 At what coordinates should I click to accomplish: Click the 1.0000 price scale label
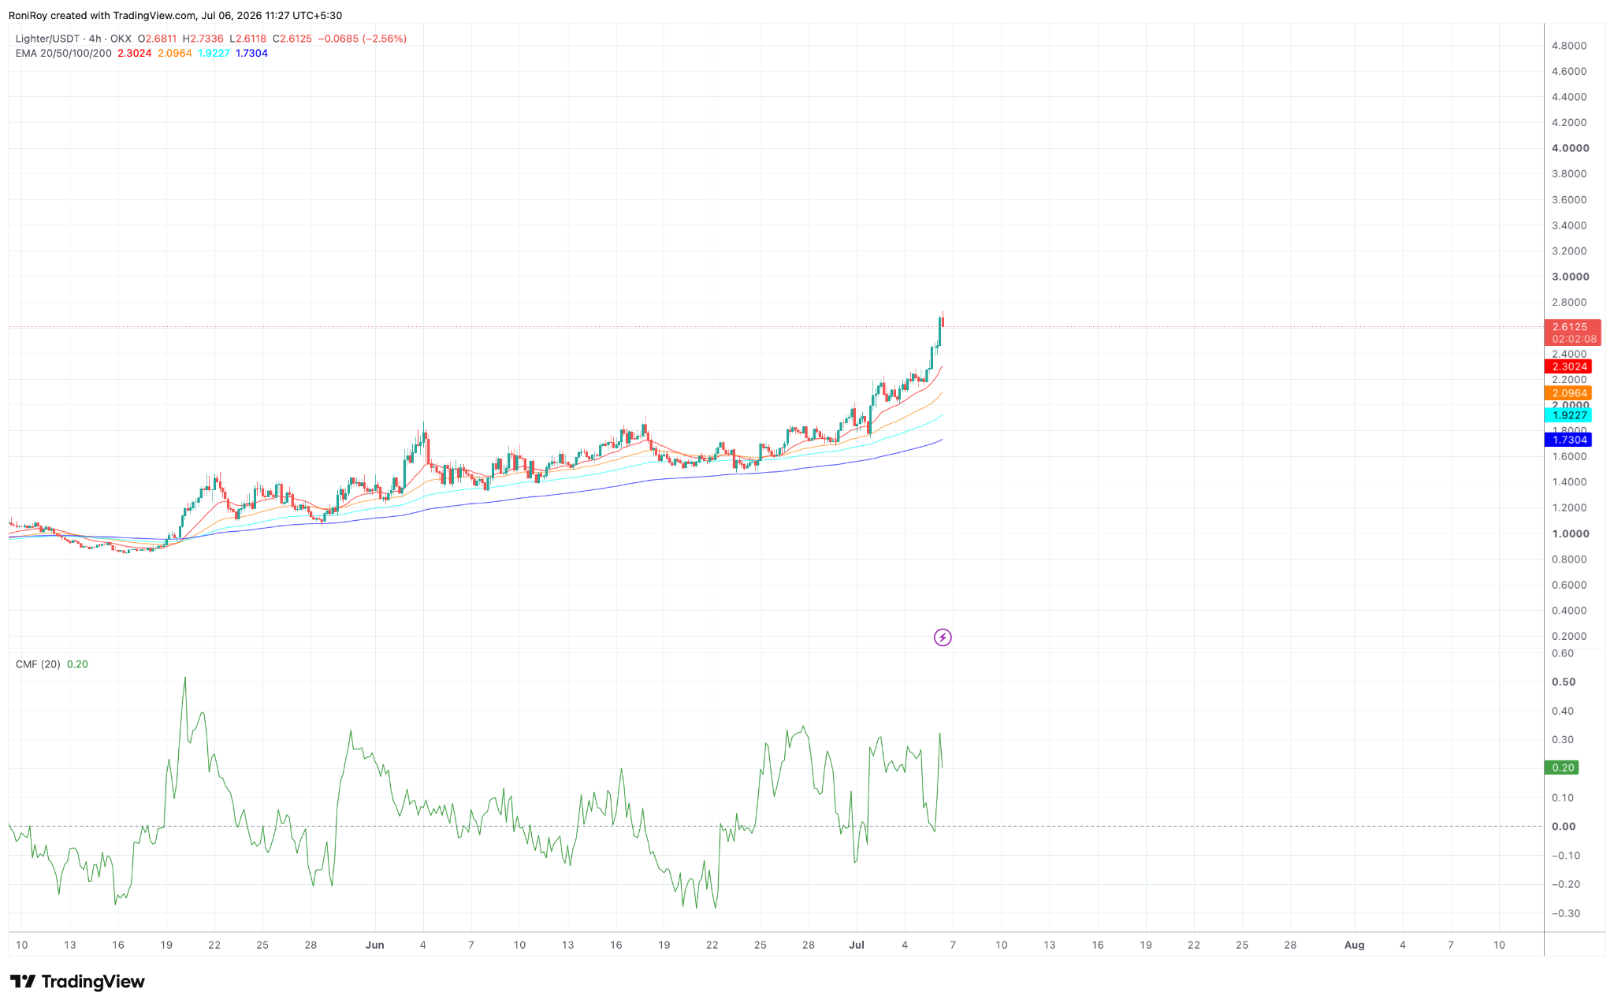pos(1570,533)
